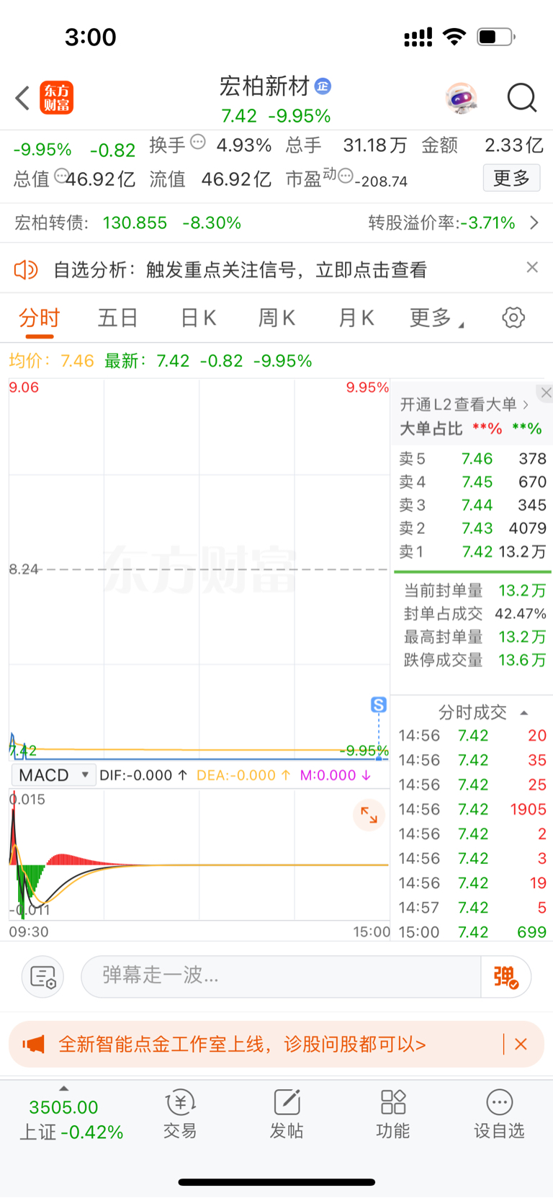This screenshot has width=553, height=1198.
Task: Tap the 换手 info bubble icon
Action: click(x=198, y=142)
